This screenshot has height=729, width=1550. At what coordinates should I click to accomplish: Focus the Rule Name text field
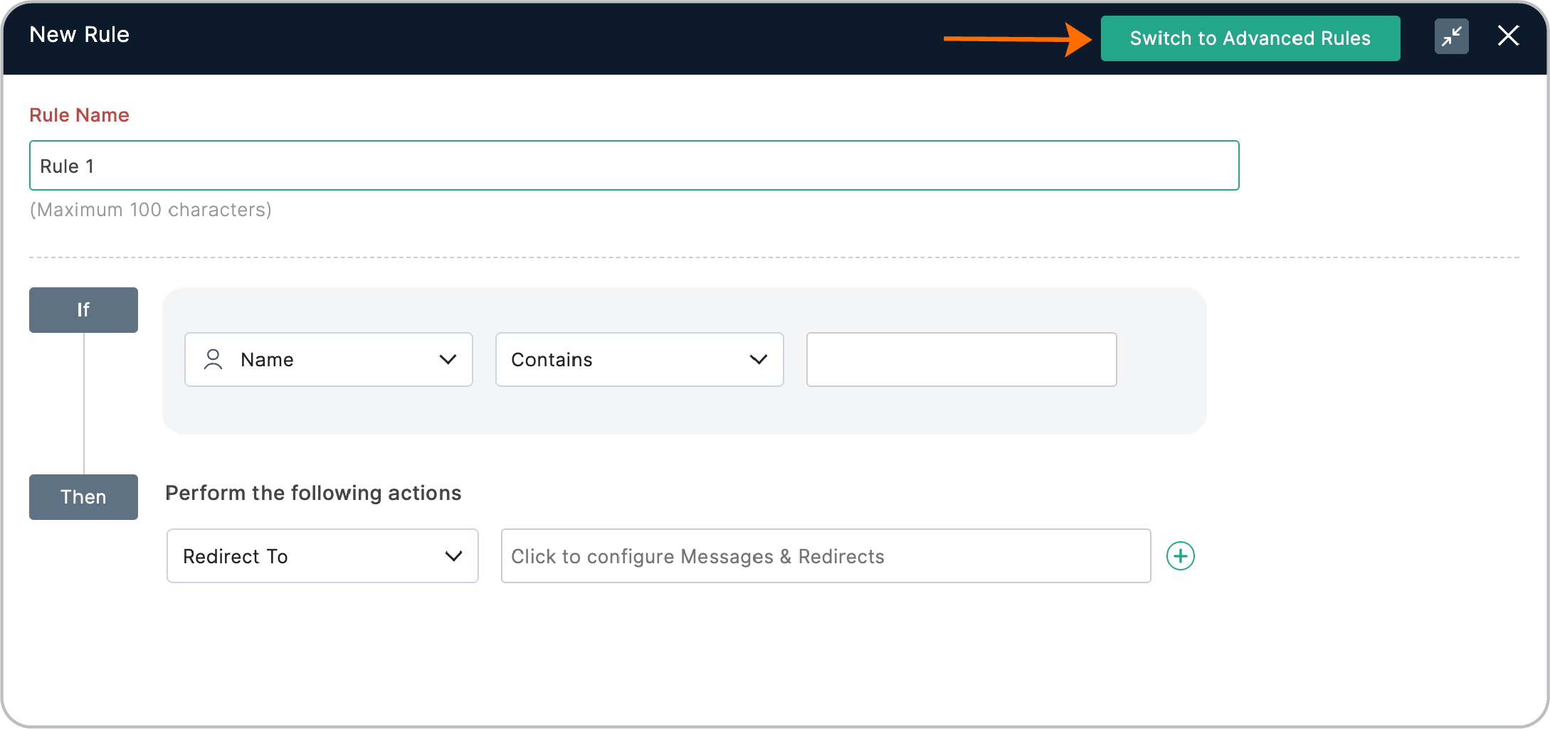633,166
